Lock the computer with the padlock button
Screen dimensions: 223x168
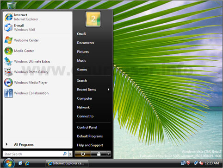(x=99, y=154)
